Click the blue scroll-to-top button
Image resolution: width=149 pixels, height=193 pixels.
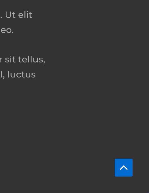(124, 167)
